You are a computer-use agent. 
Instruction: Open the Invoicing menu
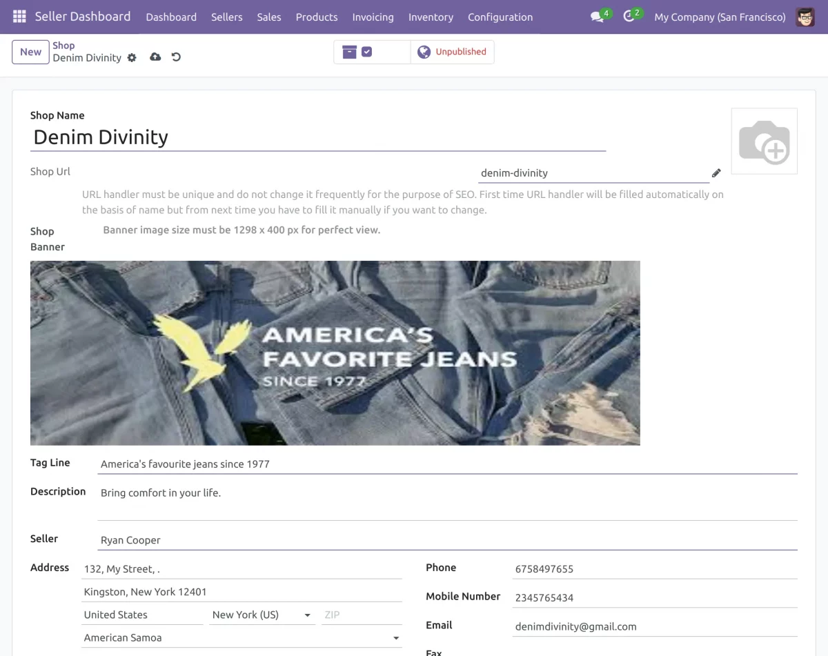point(373,17)
